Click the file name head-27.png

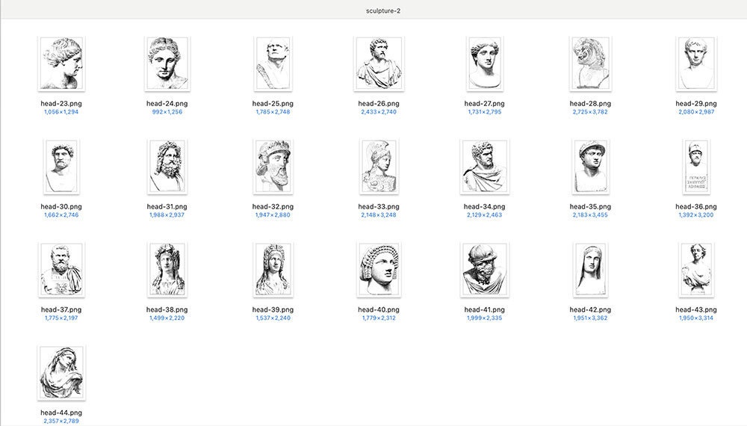point(485,103)
